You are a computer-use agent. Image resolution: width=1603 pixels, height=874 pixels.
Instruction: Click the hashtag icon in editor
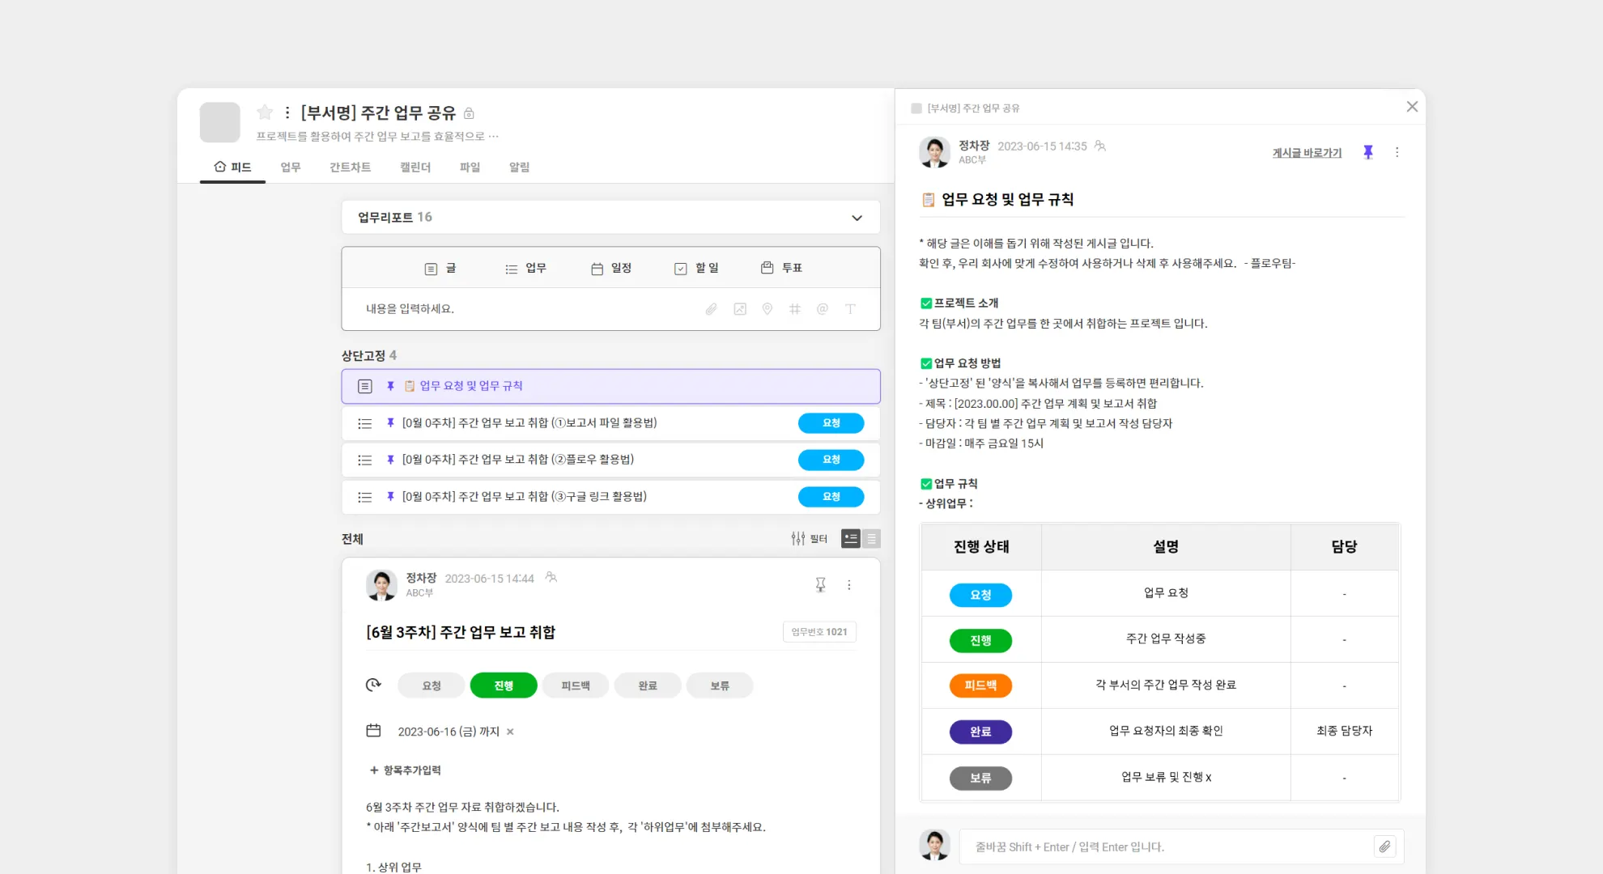(x=795, y=309)
